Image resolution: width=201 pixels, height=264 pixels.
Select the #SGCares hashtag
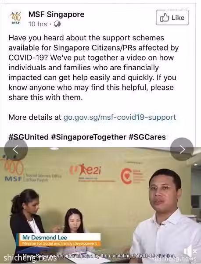(147, 137)
